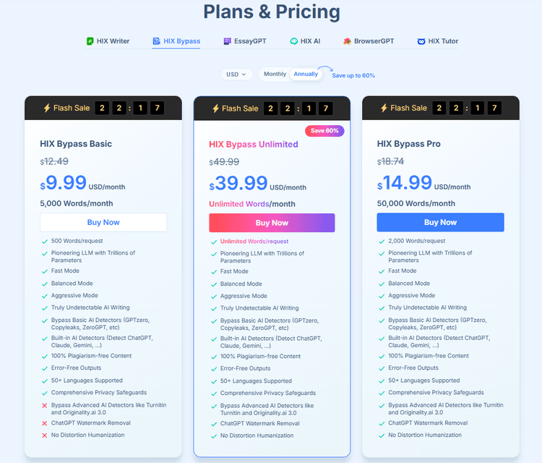Open the USD currency dropdown
This screenshot has height=463, width=542.
pos(236,75)
